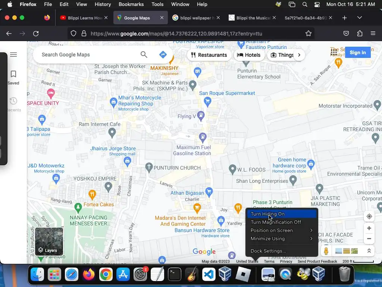Open the Google apps grid icon
Viewport: 382px width, 287px height.
334,52
